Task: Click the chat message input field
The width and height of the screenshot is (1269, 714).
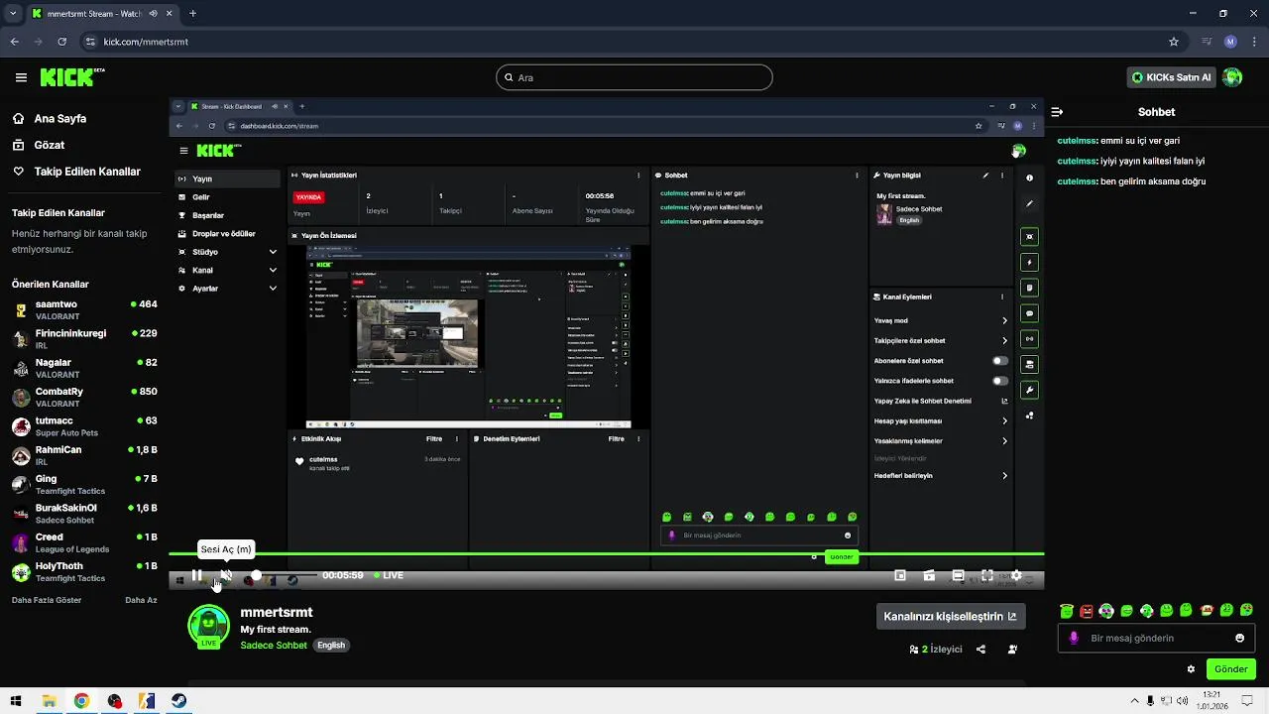Action: point(1156,638)
